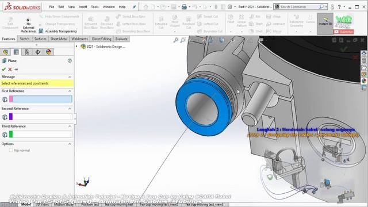The height and width of the screenshot is (207, 368).
Task: Open SOLIDWORKS Resources home task pane icon
Action: 364,53
